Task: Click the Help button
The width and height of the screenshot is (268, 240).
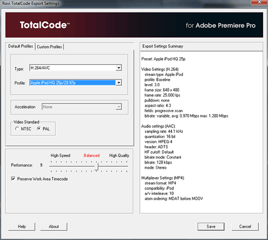Action: point(22,227)
